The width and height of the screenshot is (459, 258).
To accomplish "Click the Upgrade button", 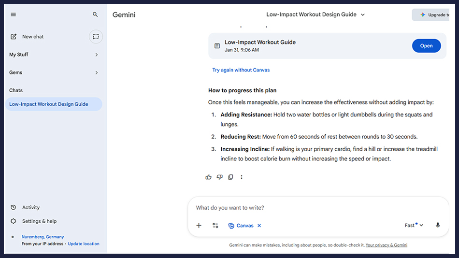I will pos(430,14).
